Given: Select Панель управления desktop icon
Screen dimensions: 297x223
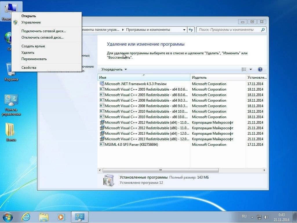Looking at the screenshot, I should click(x=11, y=105).
